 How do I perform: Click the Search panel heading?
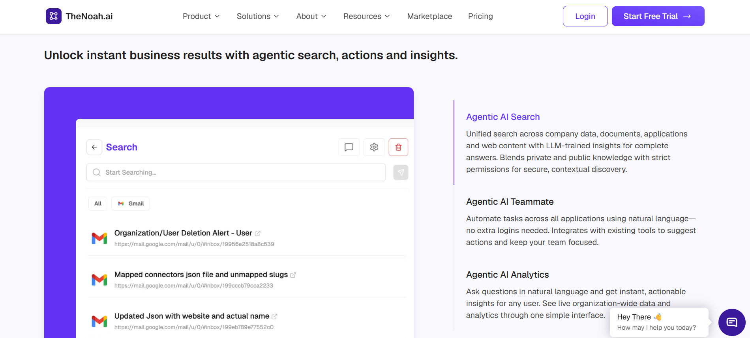pos(122,147)
